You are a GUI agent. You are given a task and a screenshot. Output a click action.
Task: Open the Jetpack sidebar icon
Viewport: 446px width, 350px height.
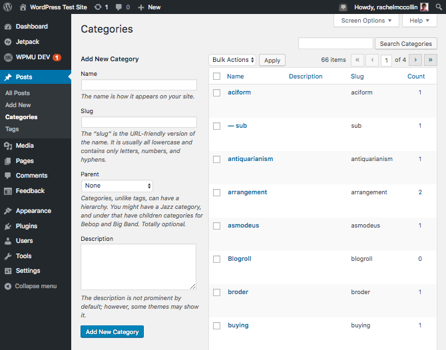pos(8,41)
